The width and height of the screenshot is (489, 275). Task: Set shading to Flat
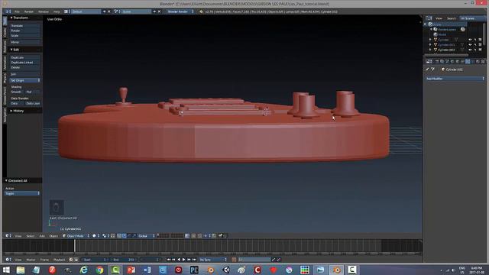32,92
